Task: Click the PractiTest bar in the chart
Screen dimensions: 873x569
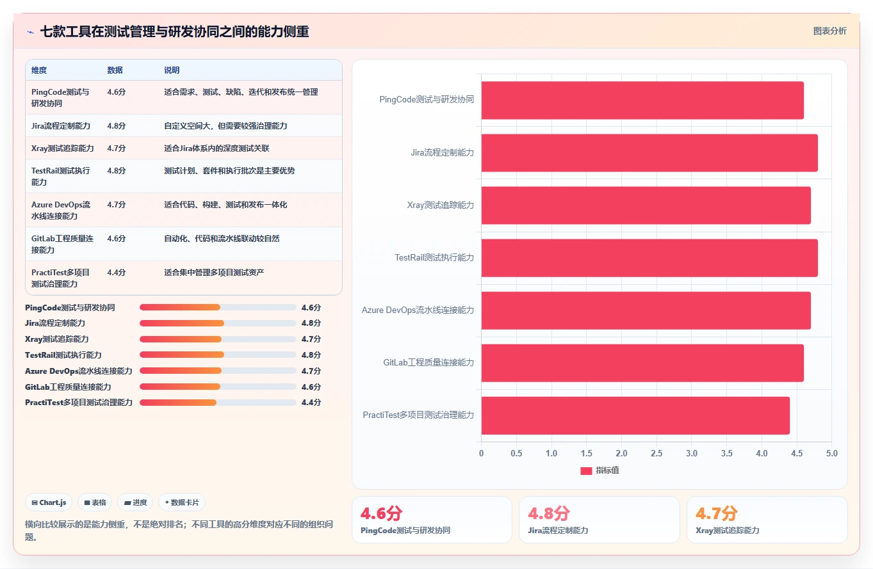Action: point(635,415)
